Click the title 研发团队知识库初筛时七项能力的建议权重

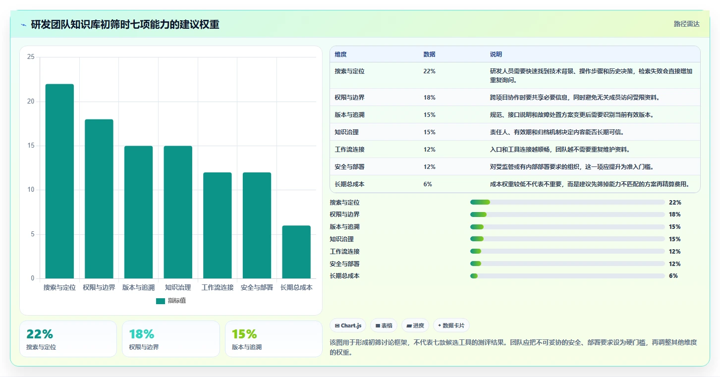click(125, 25)
